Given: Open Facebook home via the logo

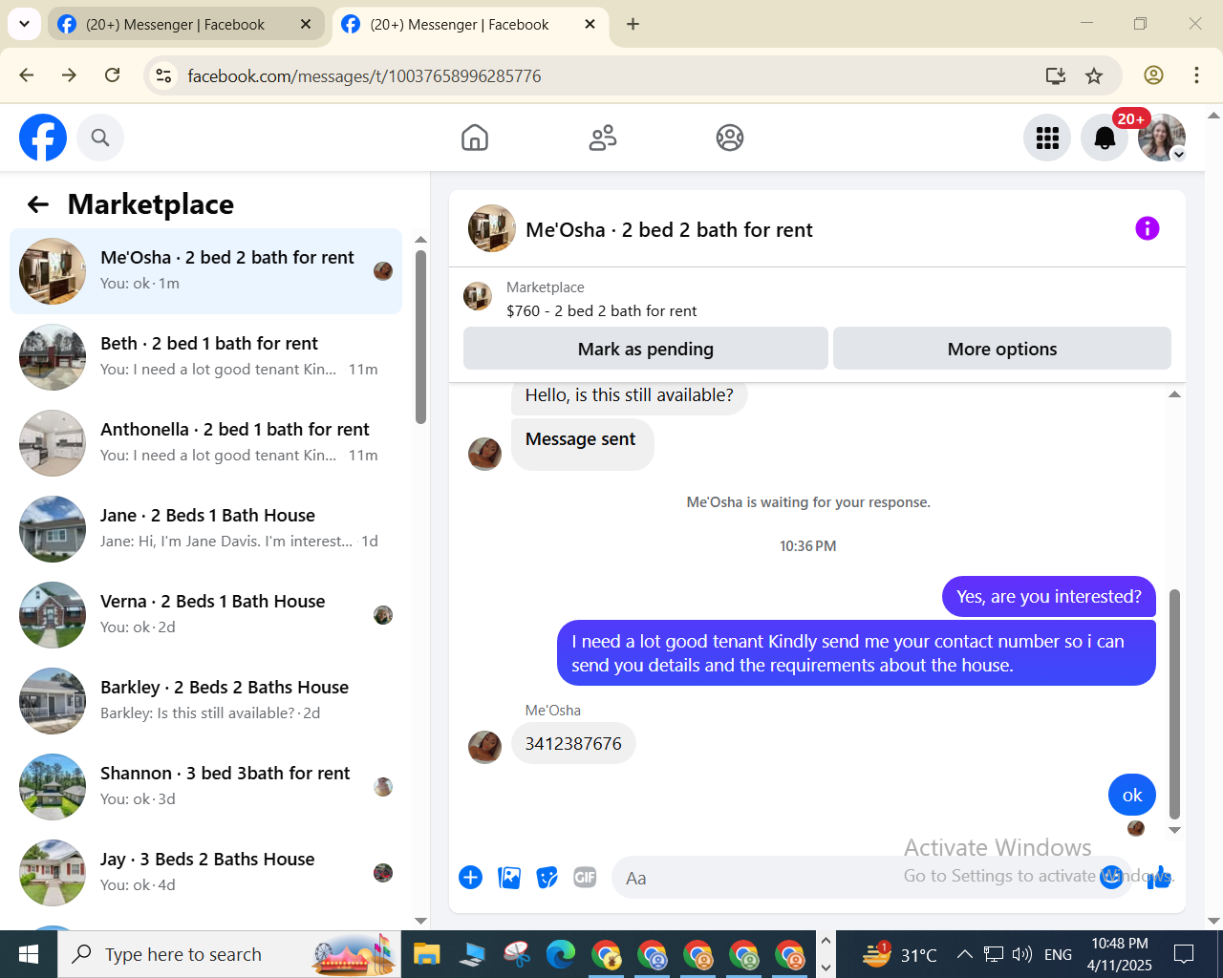Looking at the screenshot, I should coord(43,138).
